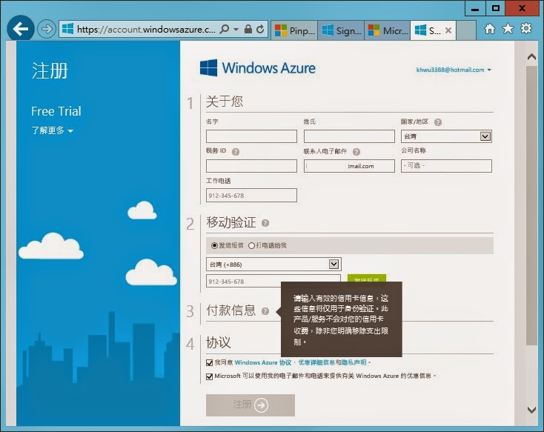Open the 隐私声明 link
Viewport: 544px width, 432px height.
(354, 362)
